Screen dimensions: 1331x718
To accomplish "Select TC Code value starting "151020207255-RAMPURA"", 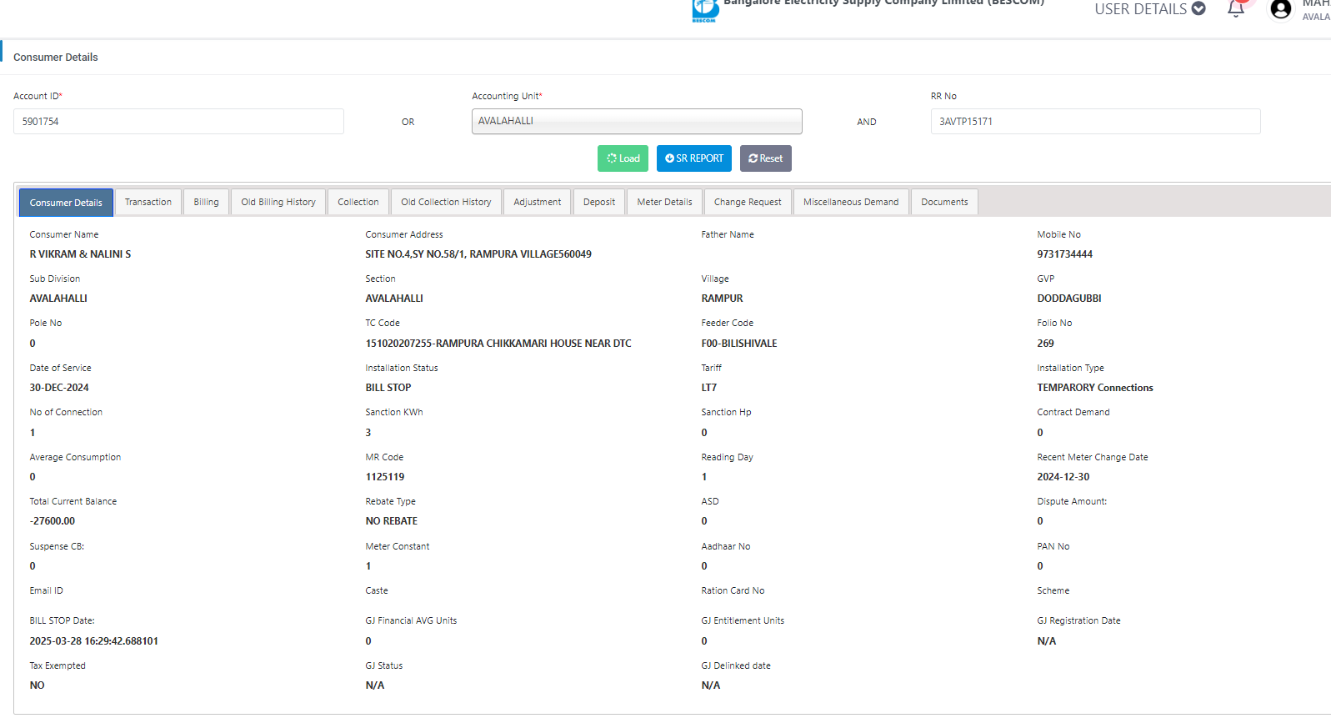I will click(x=498, y=344).
